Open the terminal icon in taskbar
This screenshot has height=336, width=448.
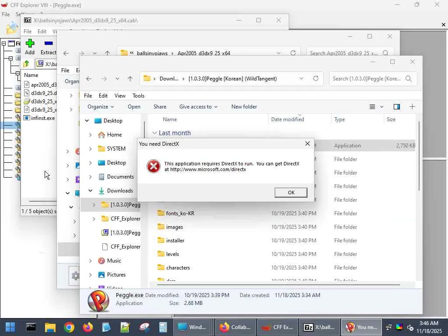(x=31, y=327)
